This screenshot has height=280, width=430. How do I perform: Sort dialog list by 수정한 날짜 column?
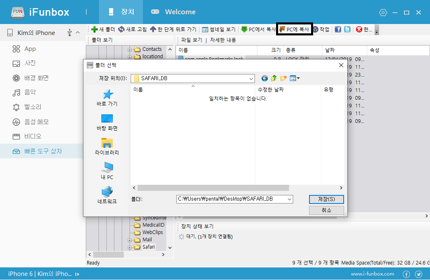(x=288, y=90)
